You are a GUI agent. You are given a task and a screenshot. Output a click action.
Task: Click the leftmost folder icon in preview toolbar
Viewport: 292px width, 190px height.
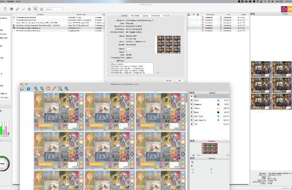(x=22, y=88)
